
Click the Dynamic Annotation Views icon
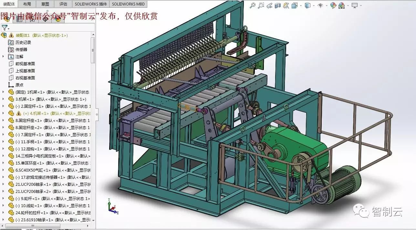click(x=286, y=5)
